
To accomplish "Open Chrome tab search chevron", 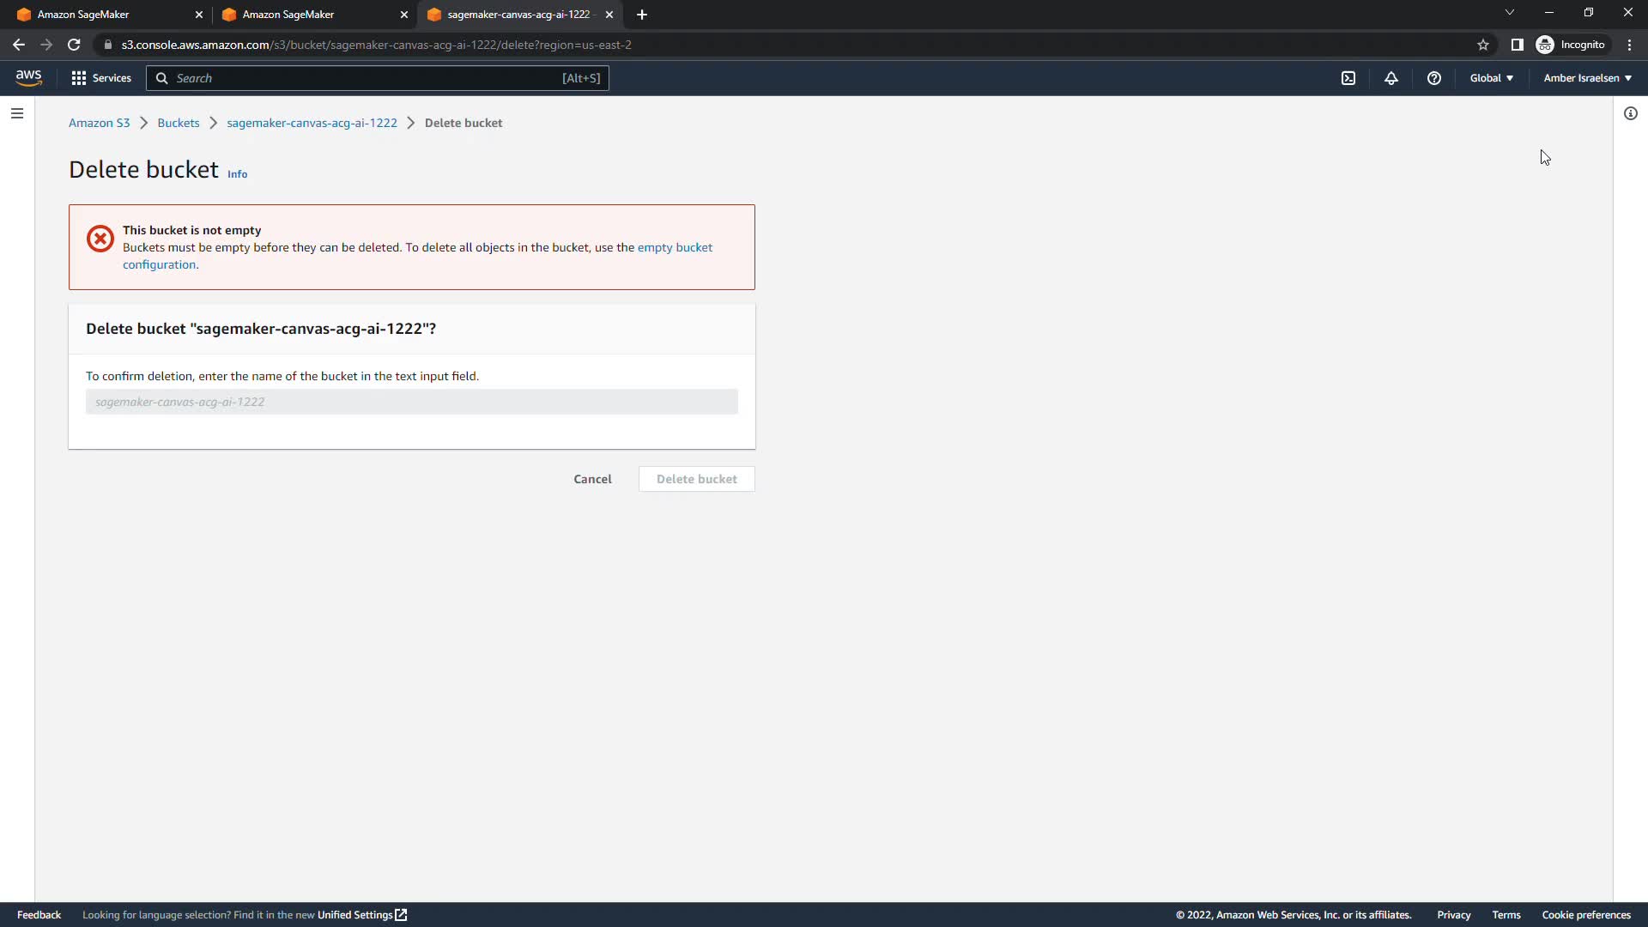I will point(1509,13).
